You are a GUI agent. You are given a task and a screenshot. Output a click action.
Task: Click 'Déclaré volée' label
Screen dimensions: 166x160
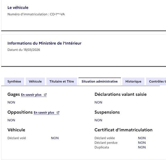coord(105,138)
